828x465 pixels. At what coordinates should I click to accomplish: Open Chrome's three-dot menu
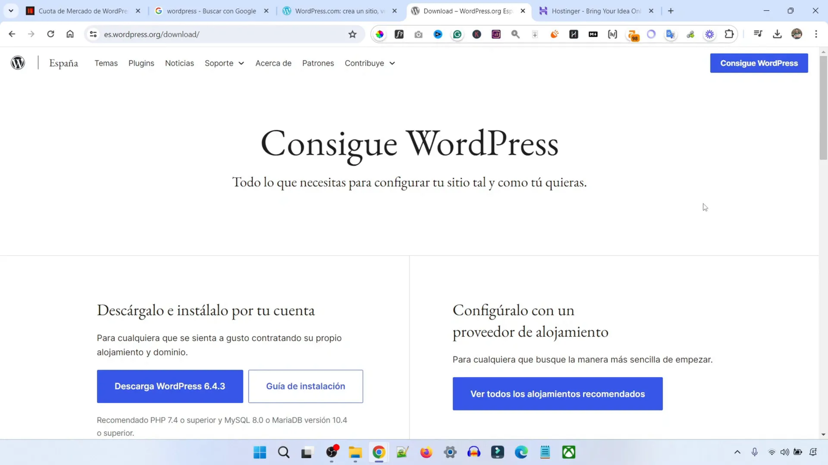click(816, 34)
